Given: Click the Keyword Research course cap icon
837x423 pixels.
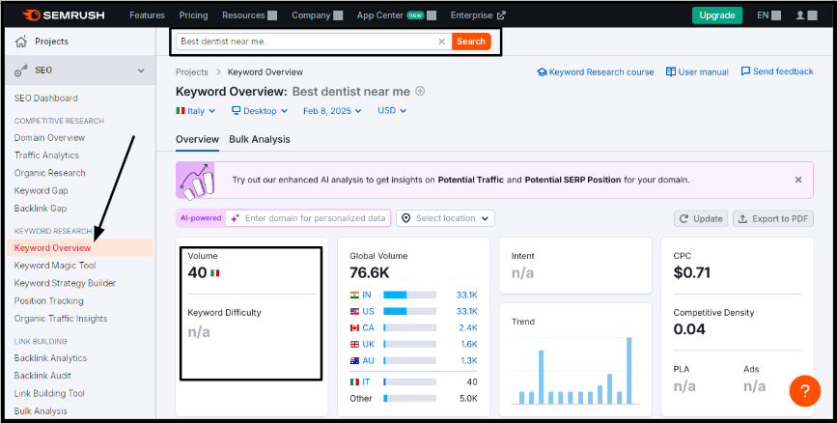Looking at the screenshot, I should [x=542, y=72].
